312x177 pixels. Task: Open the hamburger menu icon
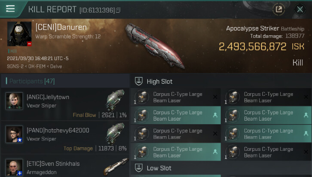coord(10,9)
